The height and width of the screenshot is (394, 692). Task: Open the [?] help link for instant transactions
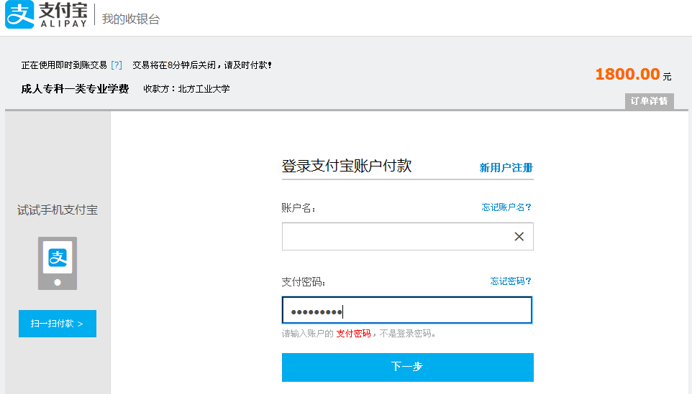[x=117, y=65]
